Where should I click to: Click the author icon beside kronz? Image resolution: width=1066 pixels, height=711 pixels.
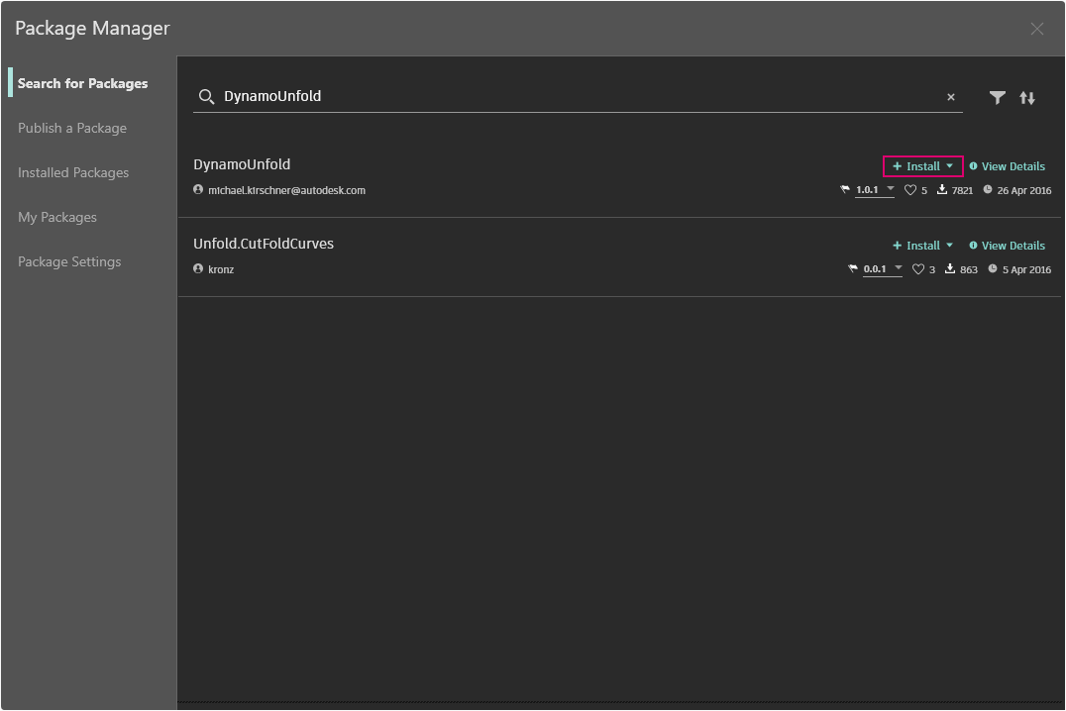click(x=198, y=269)
